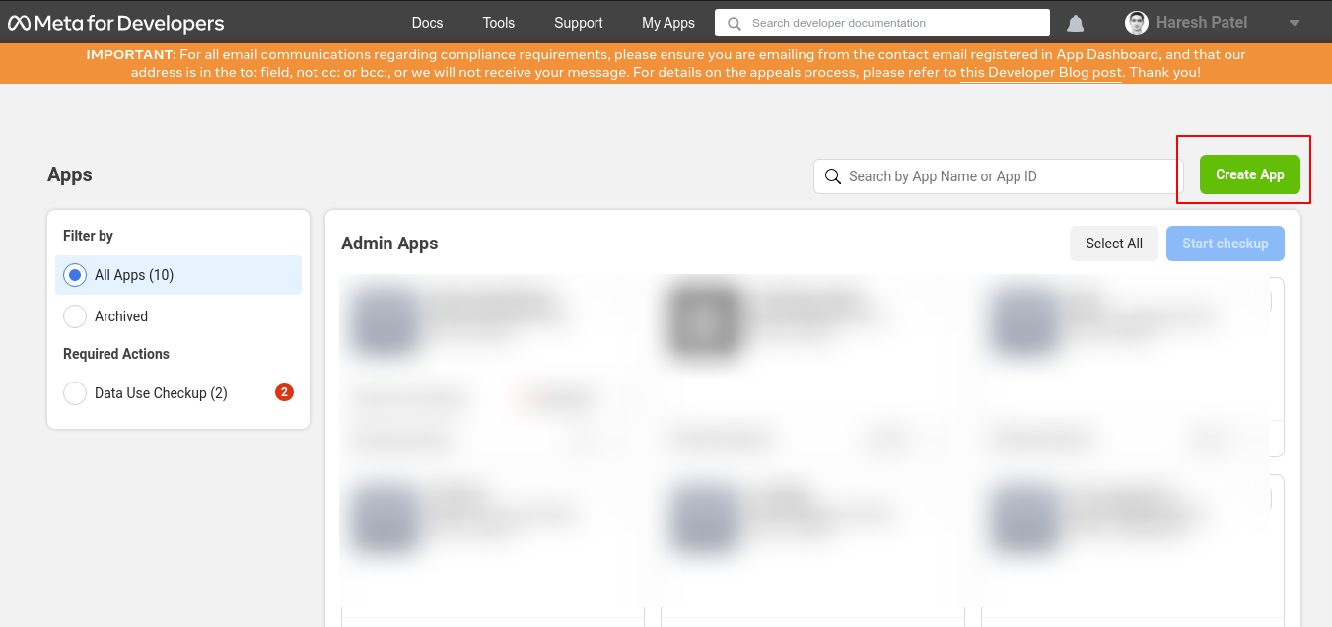Viewport: 1332px width, 627px height.
Task: Open the Docs menu
Action: [x=427, y=23]
